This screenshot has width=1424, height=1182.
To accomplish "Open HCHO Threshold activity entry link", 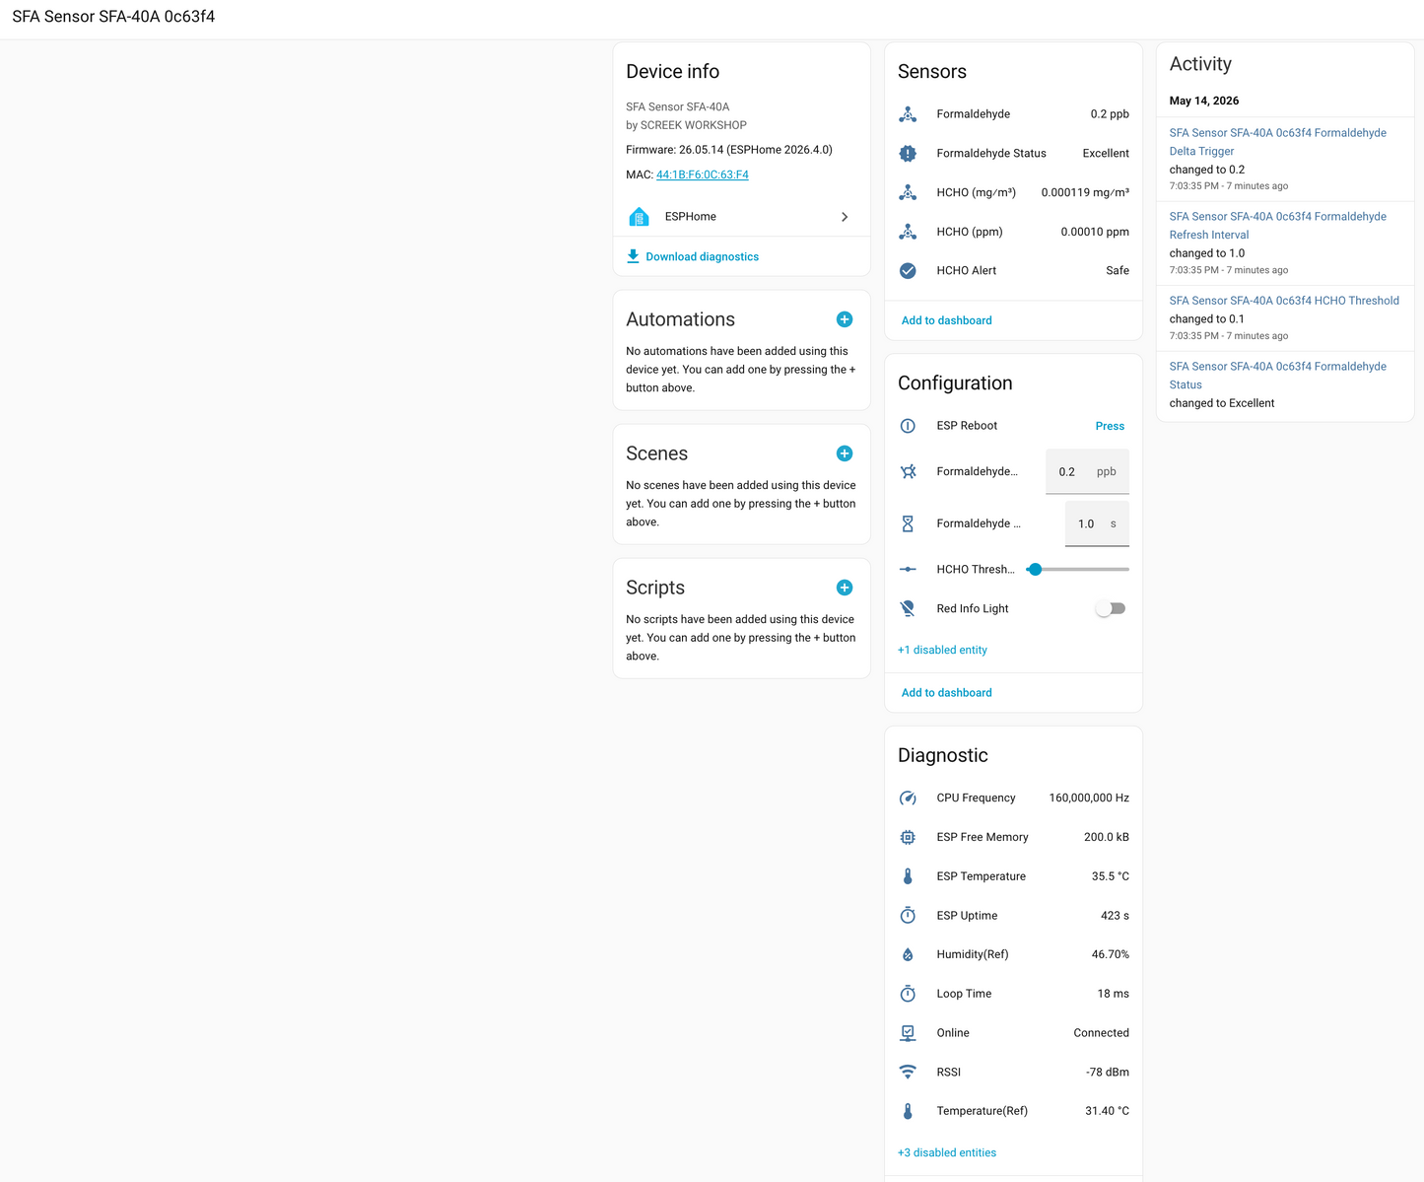I will 1284,301.
